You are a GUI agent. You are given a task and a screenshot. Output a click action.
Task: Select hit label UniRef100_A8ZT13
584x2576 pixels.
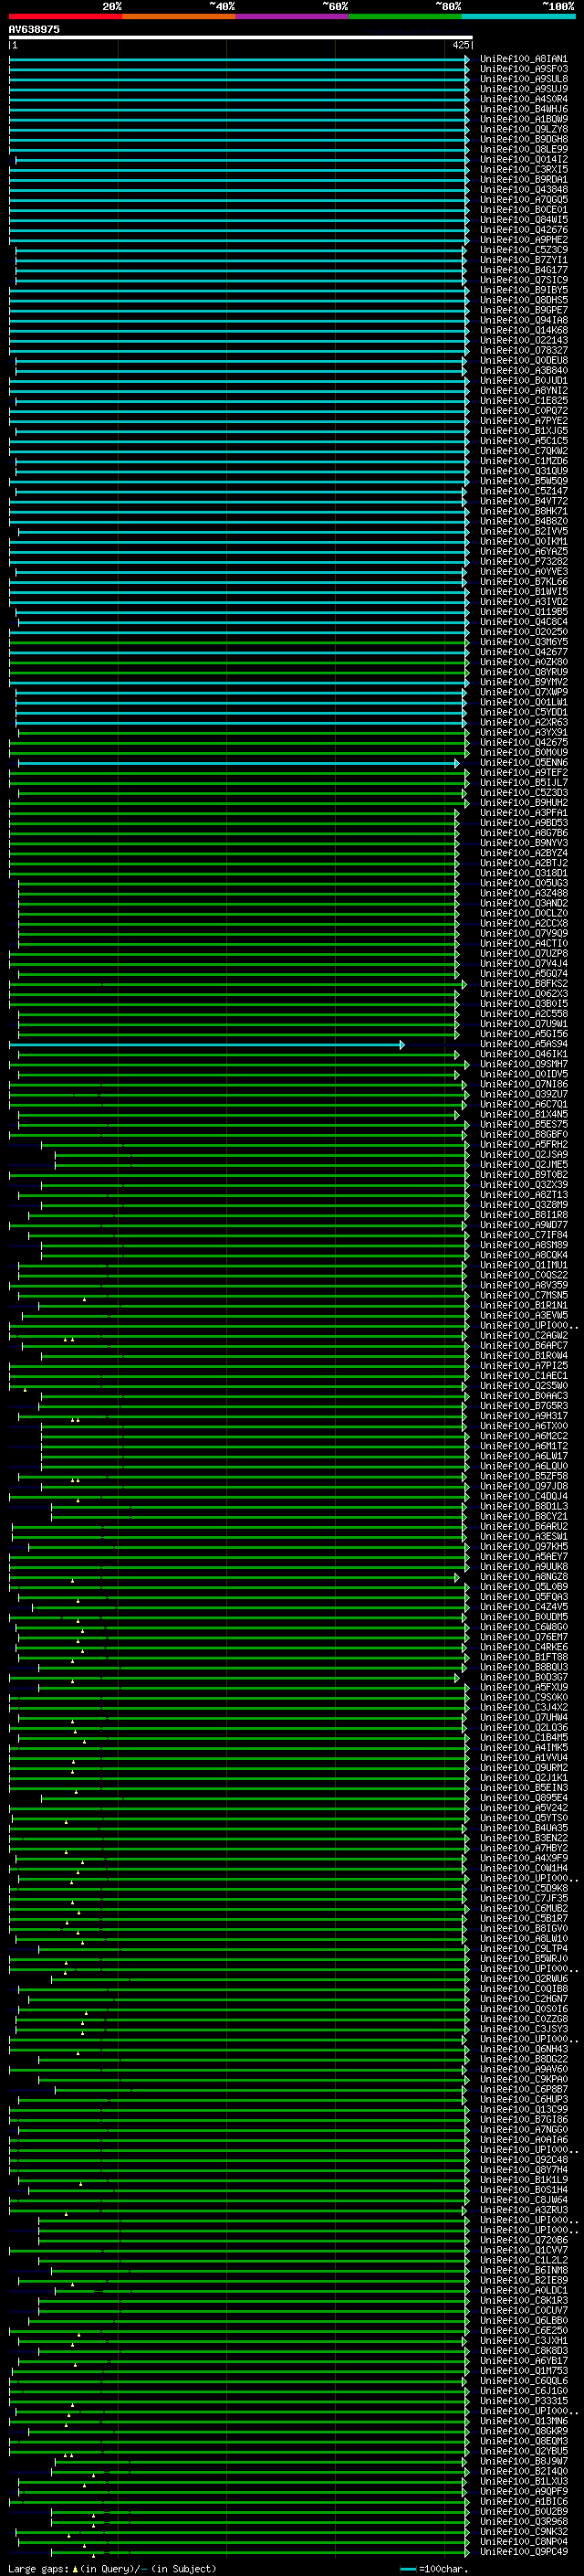[523, 1195]
